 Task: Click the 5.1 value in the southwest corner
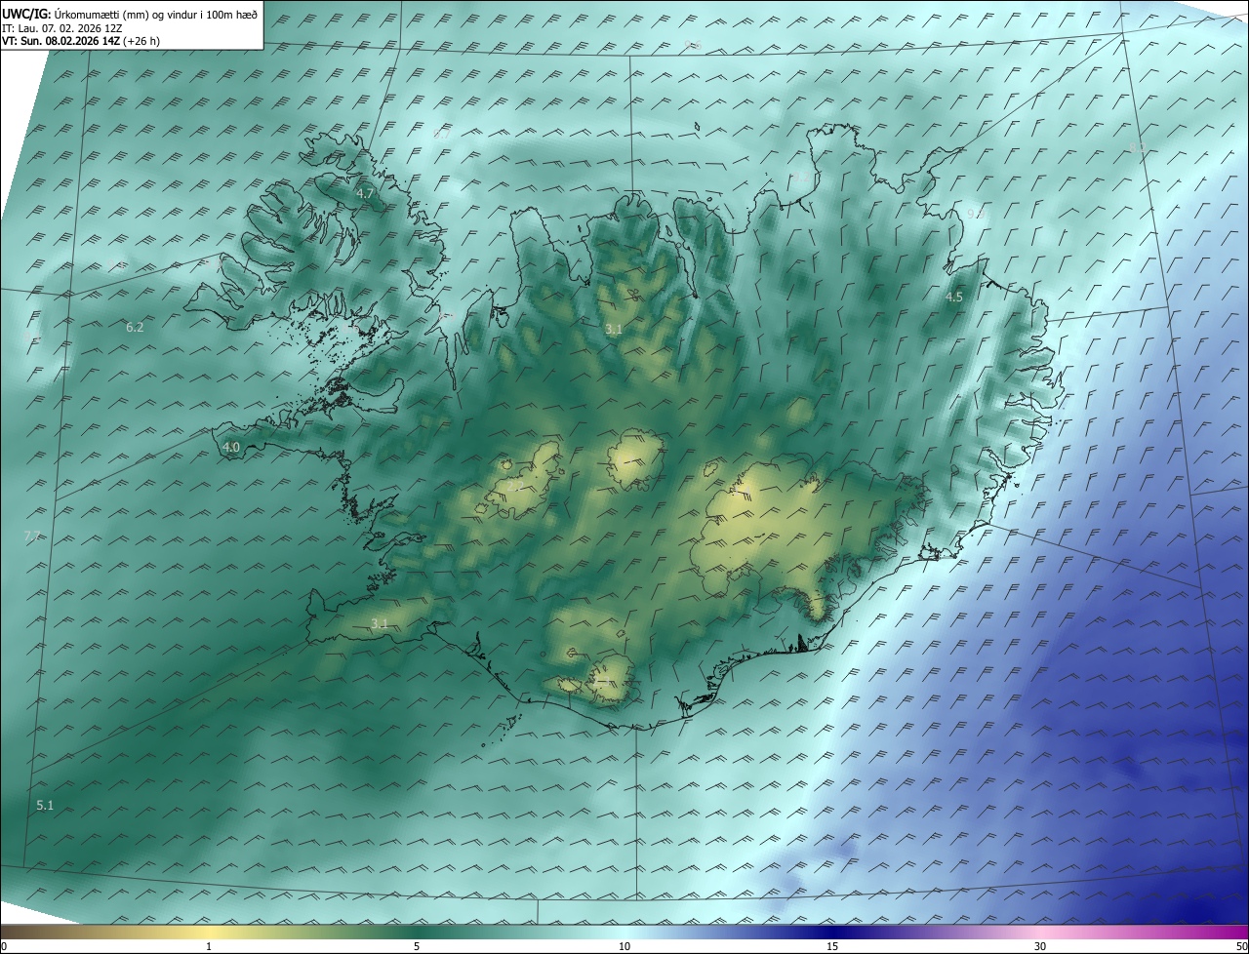tap(45, 806)
